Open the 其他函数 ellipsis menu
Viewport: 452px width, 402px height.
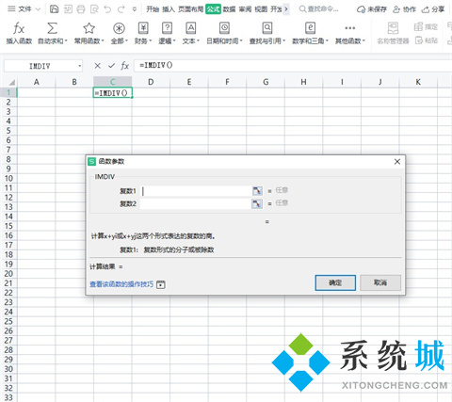[350, 33]
